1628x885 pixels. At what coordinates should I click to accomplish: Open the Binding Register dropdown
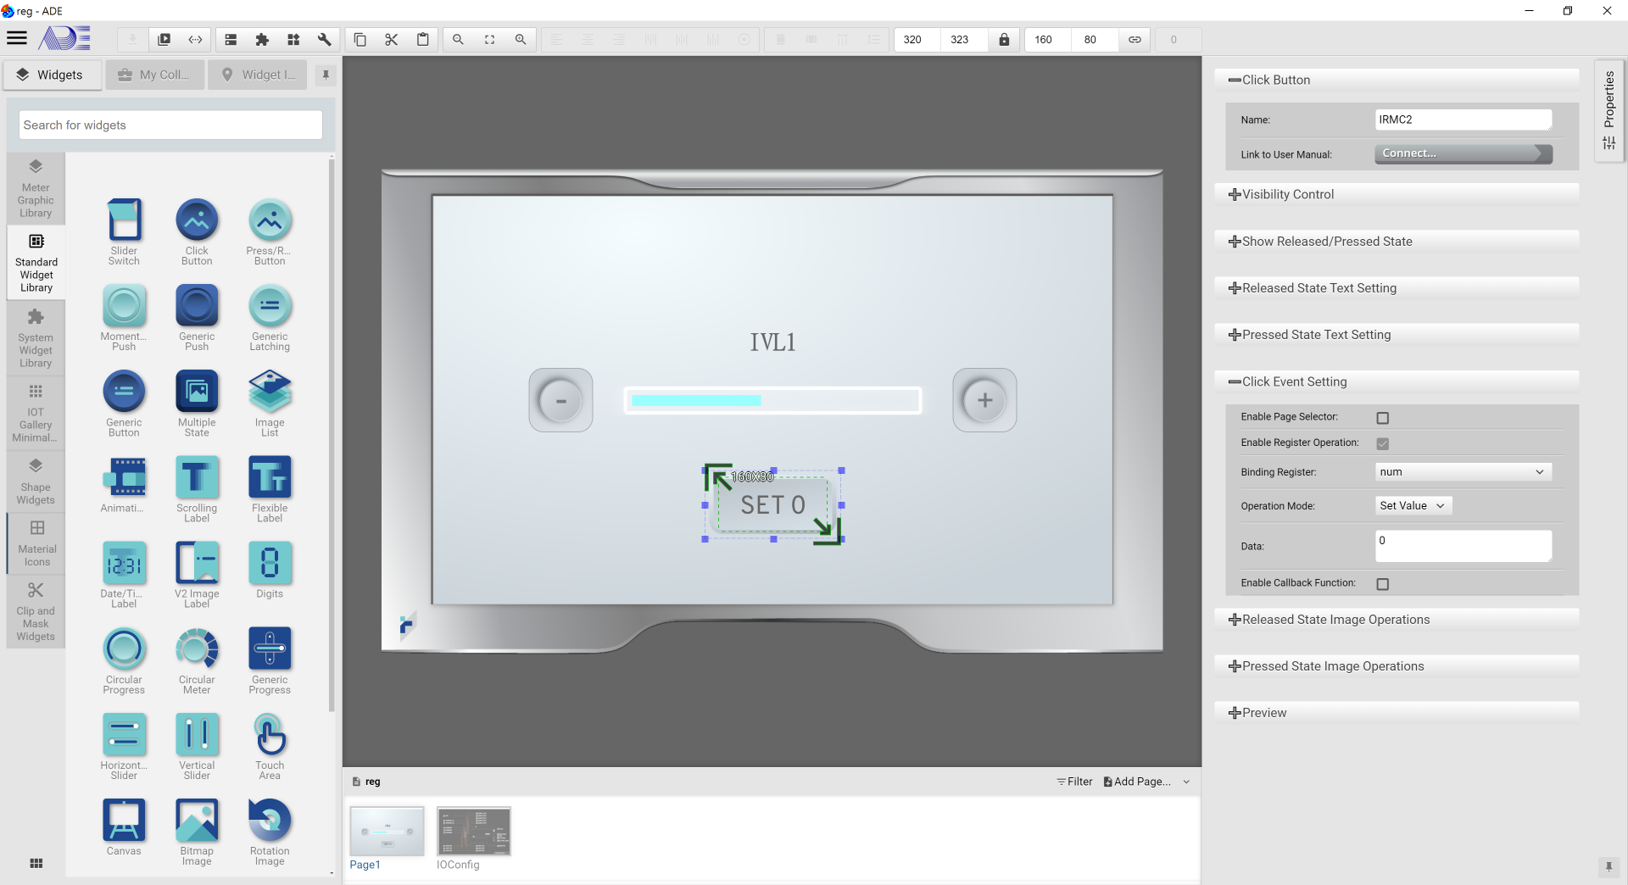point(1463,472)
